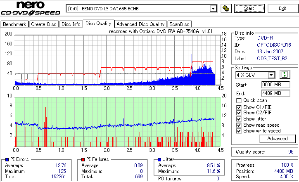
Task: Click the tall PIF spike in lower graph
Action: [46, 127]
